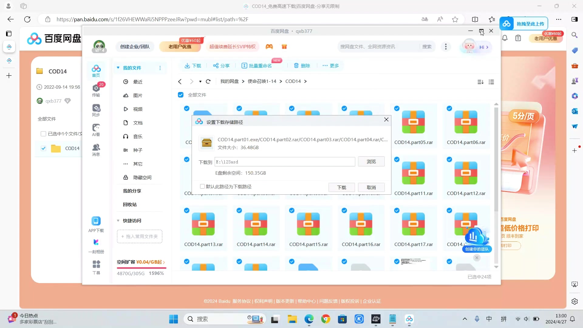
Task: Uncheck COD14.part16.rar selection mark
Action: (344, 210)
